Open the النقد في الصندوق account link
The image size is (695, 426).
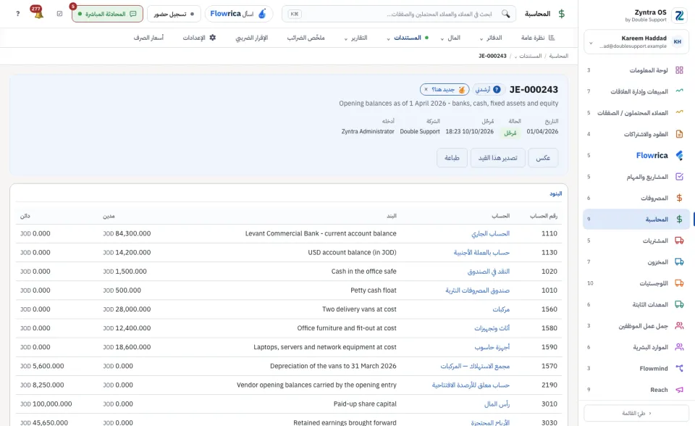[x=489, y=272]
